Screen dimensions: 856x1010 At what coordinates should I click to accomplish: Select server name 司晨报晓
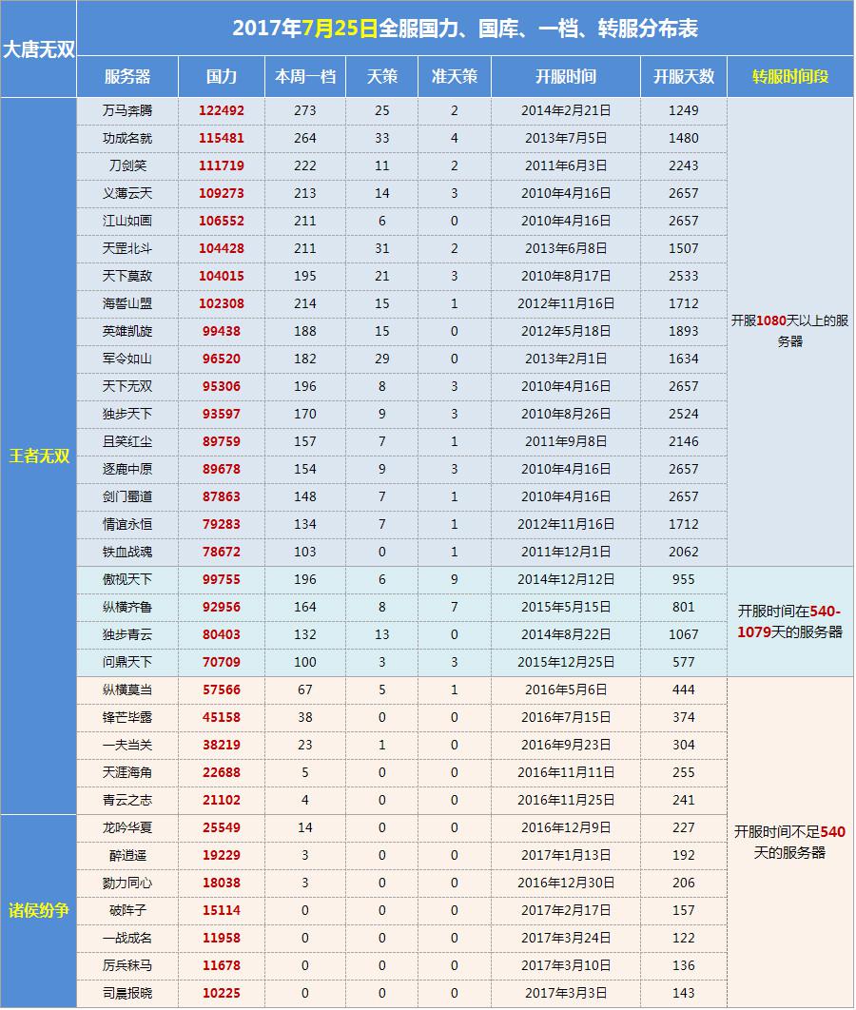click(127, 993)
